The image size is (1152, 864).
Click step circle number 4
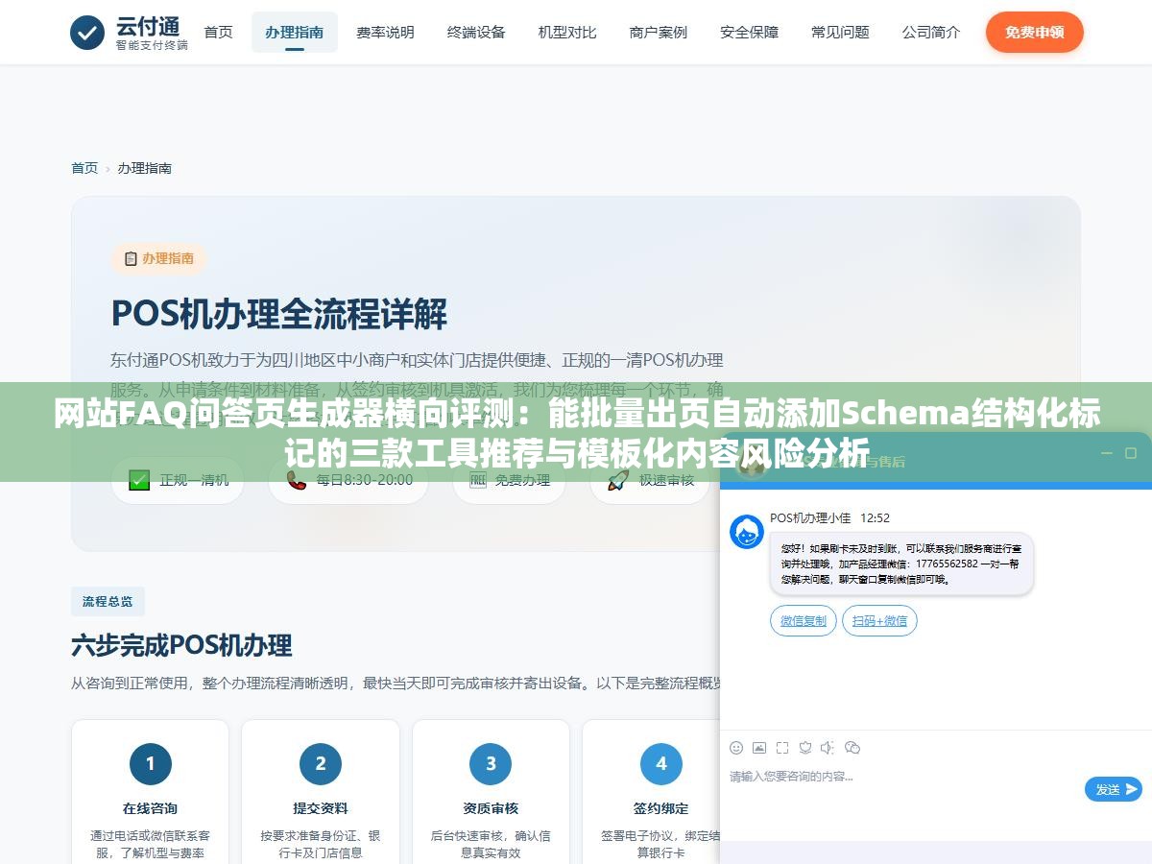coord(661,764)
